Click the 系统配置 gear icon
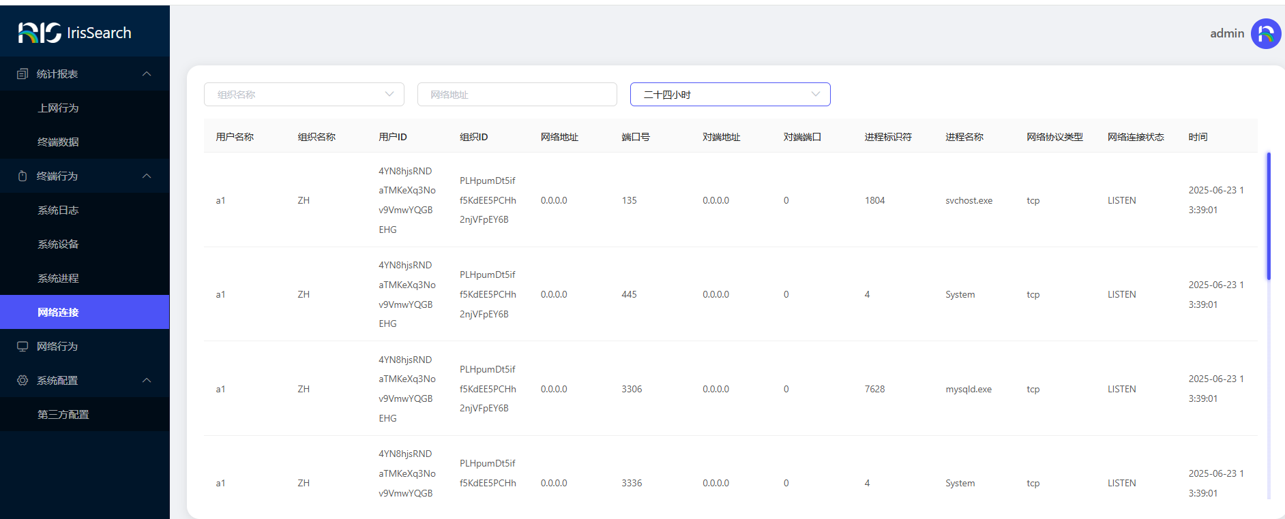Screen dimensions: 1285x519 23,380
